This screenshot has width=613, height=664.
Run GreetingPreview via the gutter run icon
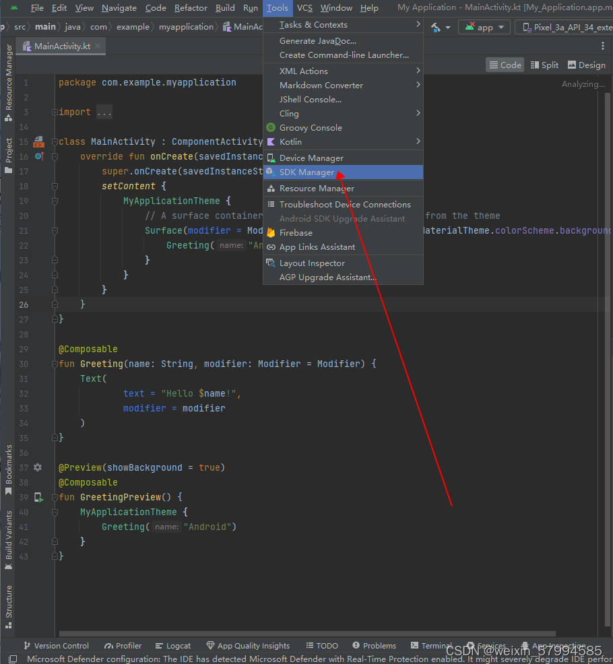pos(38,497)
